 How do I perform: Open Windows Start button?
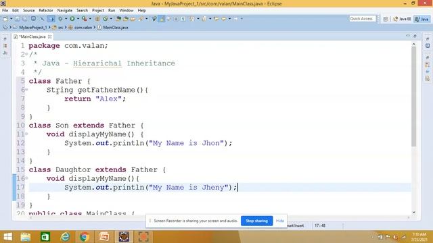point(7,237)
